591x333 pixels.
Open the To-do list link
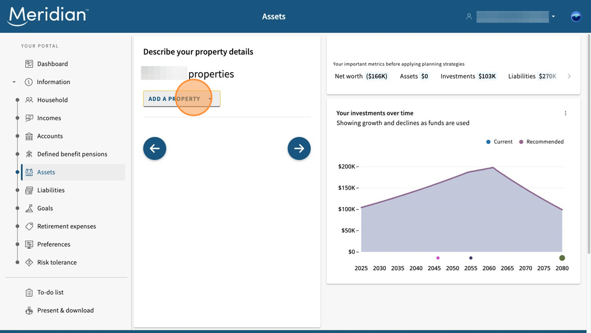(51, 292)
